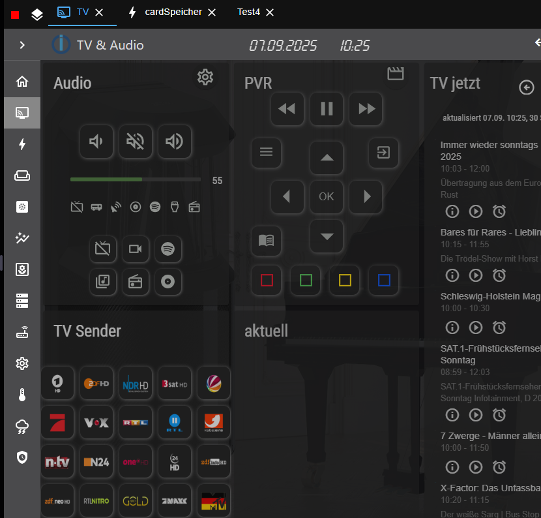Expand the left sidebar with chevron
The width and height of the screenshot is (541, 518).
pos(22,45)
